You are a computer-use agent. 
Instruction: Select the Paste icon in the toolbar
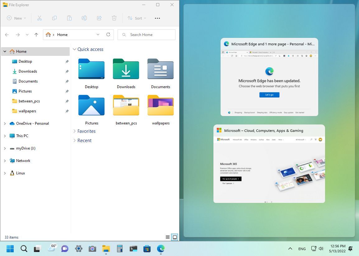pyautogui.click(x=69, y=18)
